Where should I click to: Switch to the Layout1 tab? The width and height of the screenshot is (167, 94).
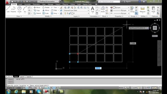pyautogui.click(x=22, y=77)
